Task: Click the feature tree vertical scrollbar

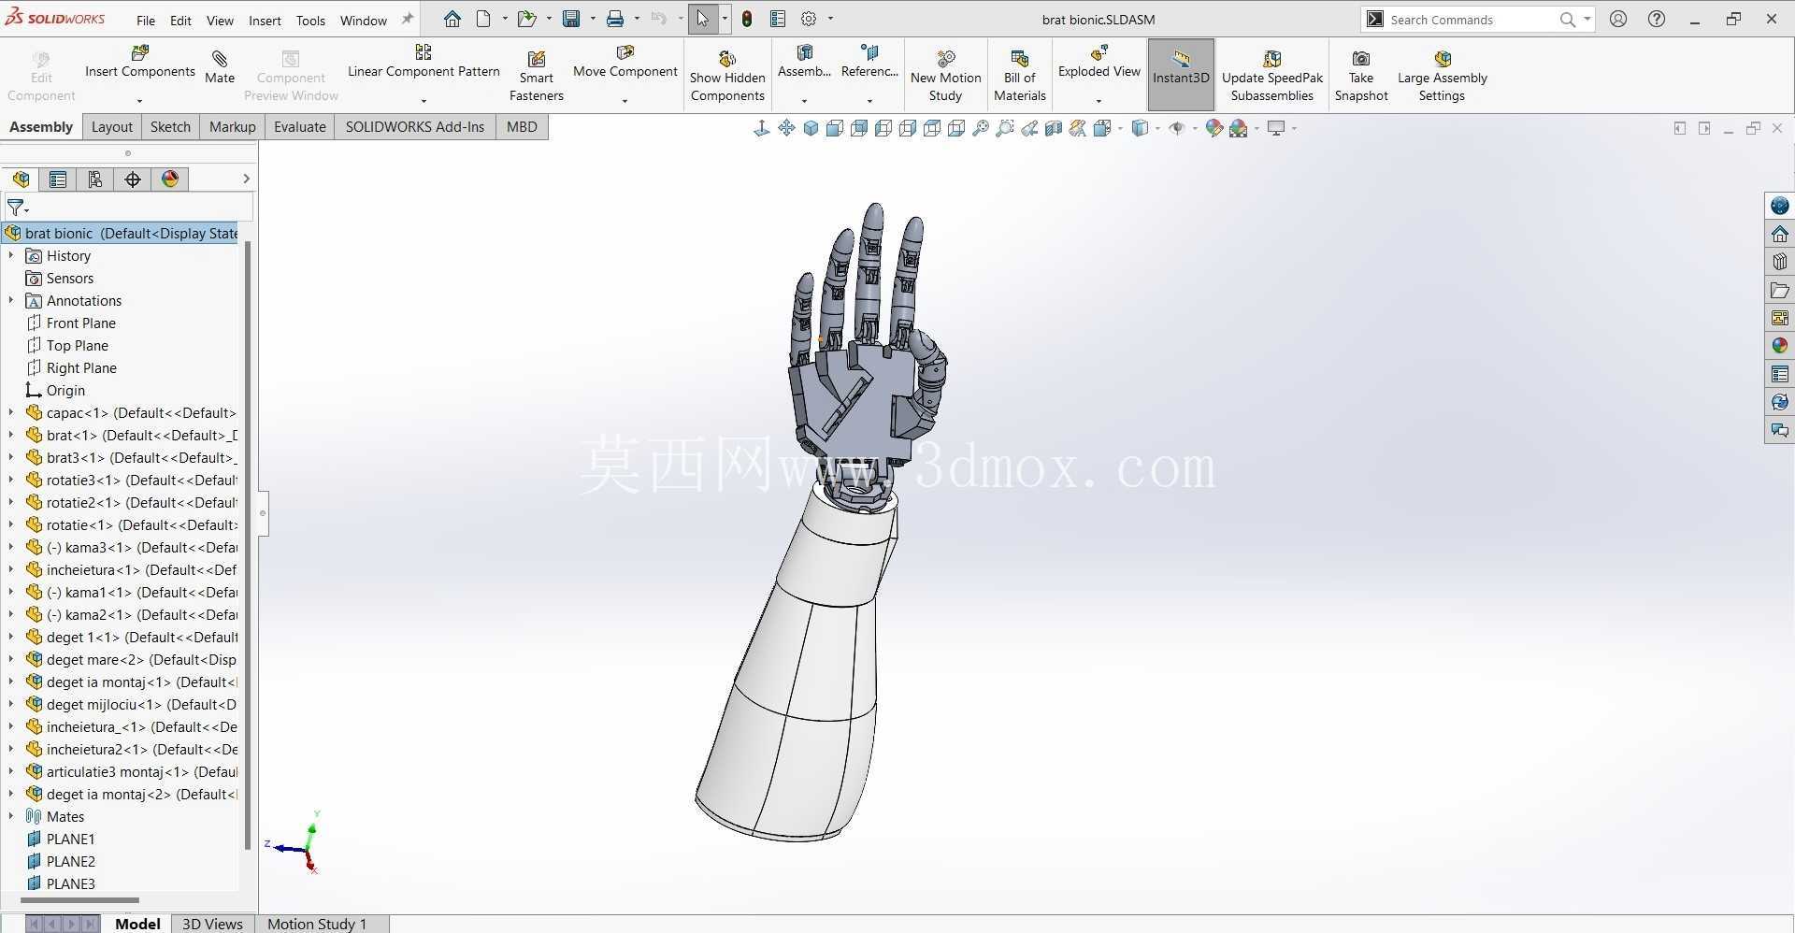Action: (x=248, y=547)
